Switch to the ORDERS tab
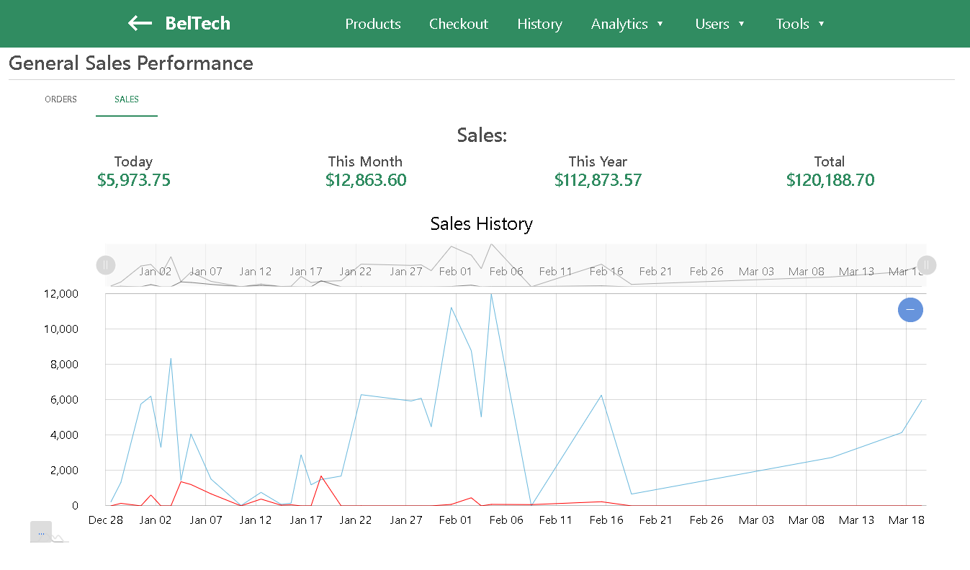970x570 pixels. coord(60,99)
